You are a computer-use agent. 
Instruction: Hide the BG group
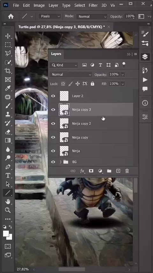pyautogui.click(x=53, y=162)
